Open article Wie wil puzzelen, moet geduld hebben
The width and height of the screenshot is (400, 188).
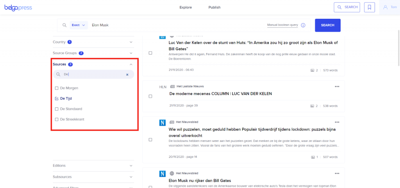tap(252, 132)
